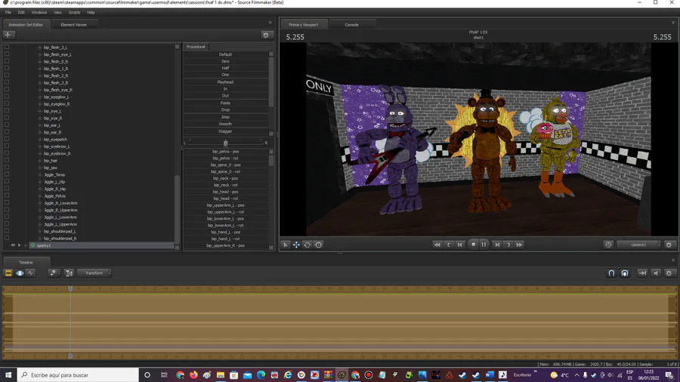Expand the Jiggle_R_UpperArm tree node

pyautogui.click(x=40, y=210)
